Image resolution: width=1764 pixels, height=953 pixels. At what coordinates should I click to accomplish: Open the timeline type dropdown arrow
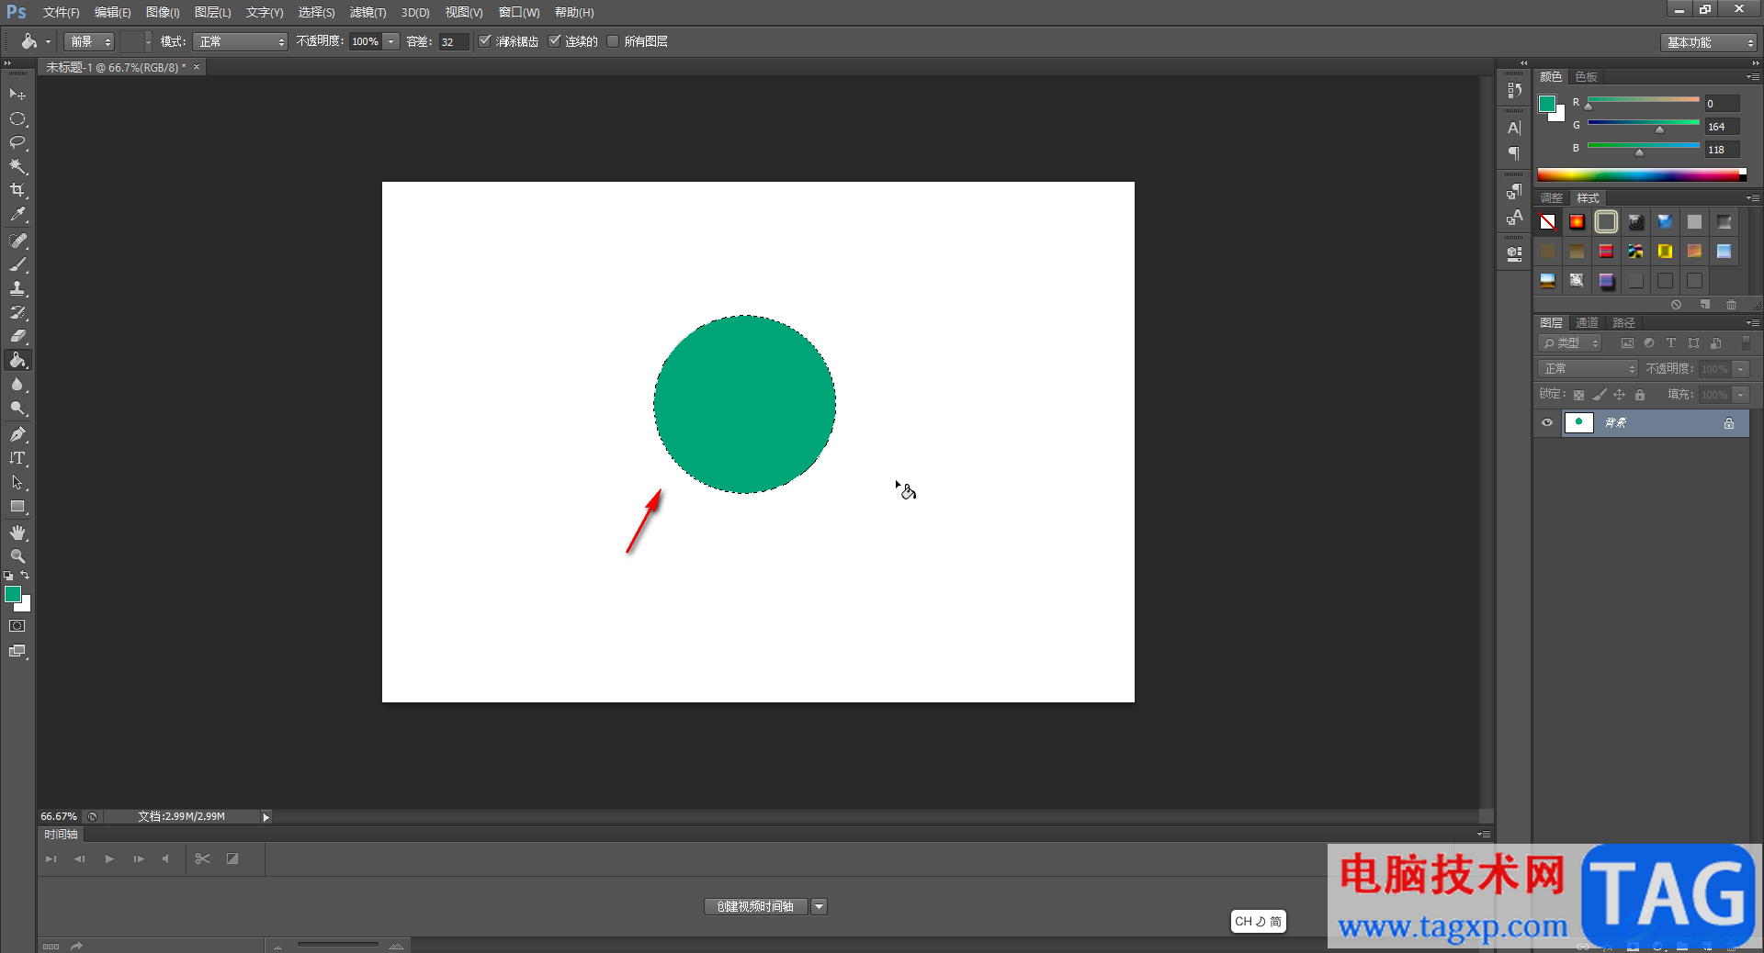click(819, 907)
